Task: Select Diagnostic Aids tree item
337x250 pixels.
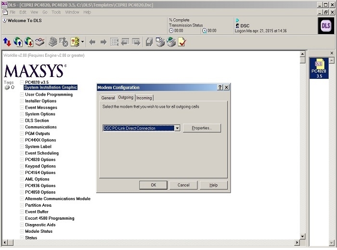Action: pos(40,225)
